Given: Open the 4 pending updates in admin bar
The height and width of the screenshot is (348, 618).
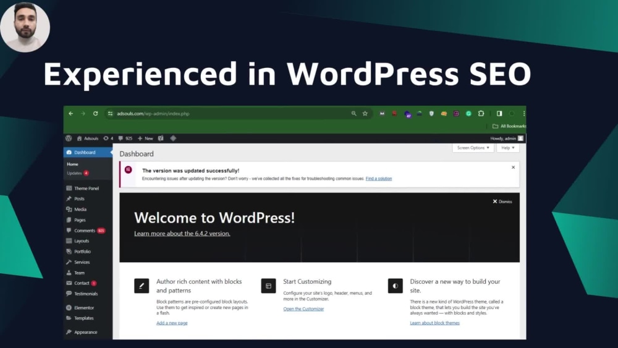Looking at the screenshot, I should [108, 138].
